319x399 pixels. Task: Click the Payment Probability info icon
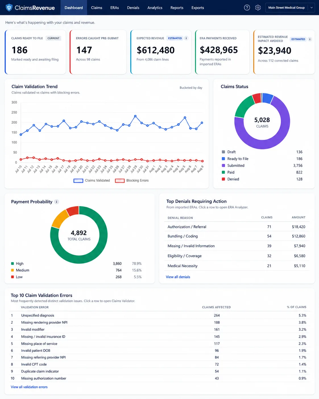point(57,202)
